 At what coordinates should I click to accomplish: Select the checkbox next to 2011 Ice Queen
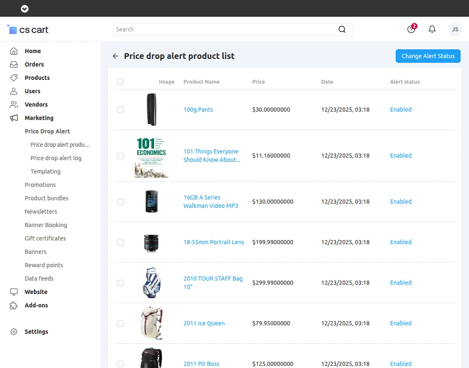click(121, 323)
